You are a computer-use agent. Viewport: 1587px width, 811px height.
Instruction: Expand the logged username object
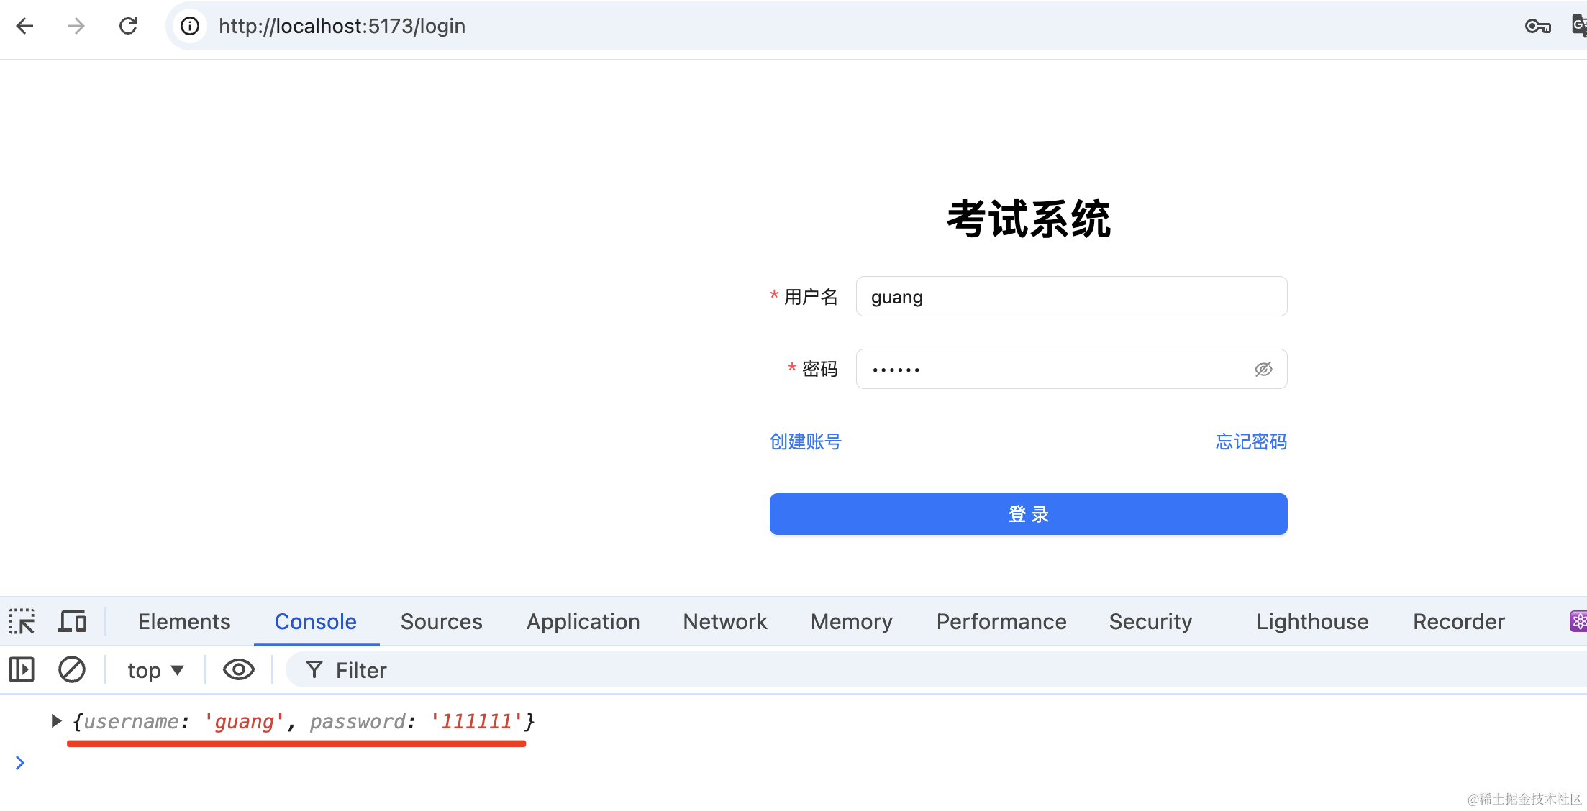tap(56, 721)
